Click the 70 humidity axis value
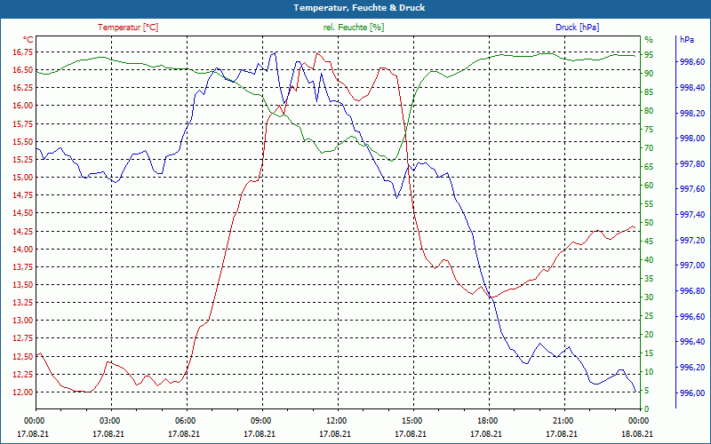Viewport: 711px width, 444px height. pyautogui.click(x=649, y=148)
